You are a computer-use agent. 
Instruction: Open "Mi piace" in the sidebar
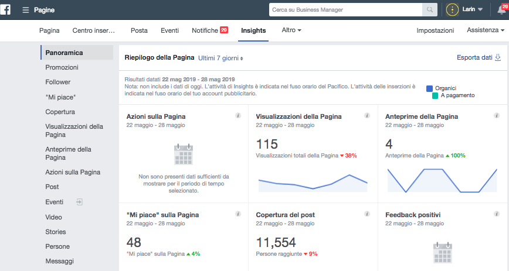60,97
